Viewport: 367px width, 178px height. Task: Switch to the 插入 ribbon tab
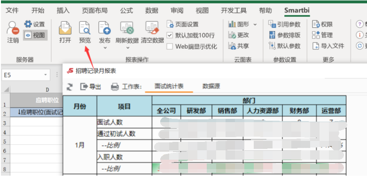click(x=63, y=10)
